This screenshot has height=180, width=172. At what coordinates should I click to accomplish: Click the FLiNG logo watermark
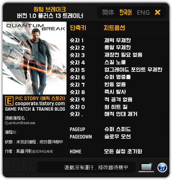coord(19,168)
